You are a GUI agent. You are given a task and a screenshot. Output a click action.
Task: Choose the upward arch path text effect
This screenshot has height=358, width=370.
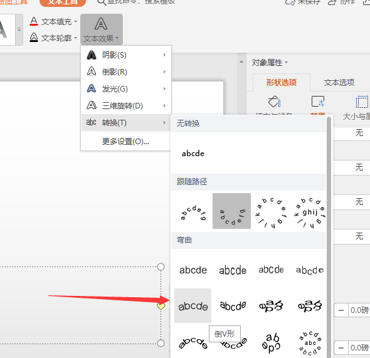[193, 213]
